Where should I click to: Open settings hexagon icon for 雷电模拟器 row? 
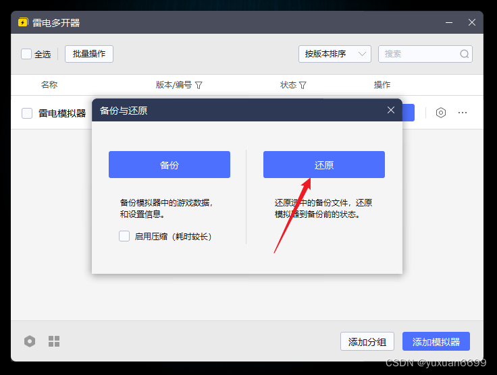click(x=441, y=113)
